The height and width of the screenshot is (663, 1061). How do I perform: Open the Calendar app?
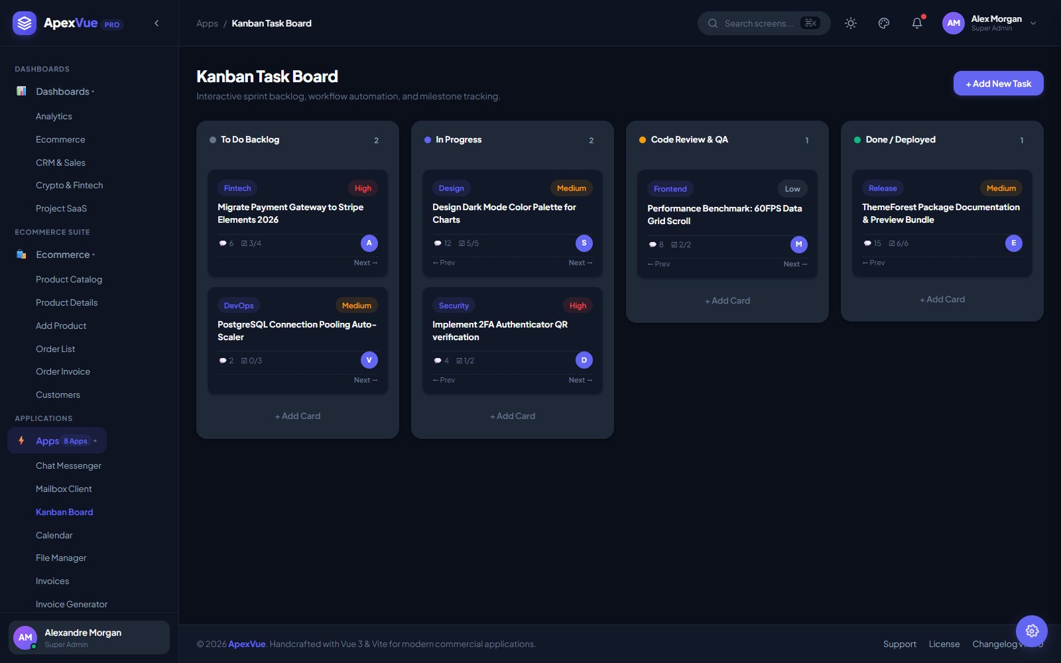pyautogui.click(x=54, y=535)
